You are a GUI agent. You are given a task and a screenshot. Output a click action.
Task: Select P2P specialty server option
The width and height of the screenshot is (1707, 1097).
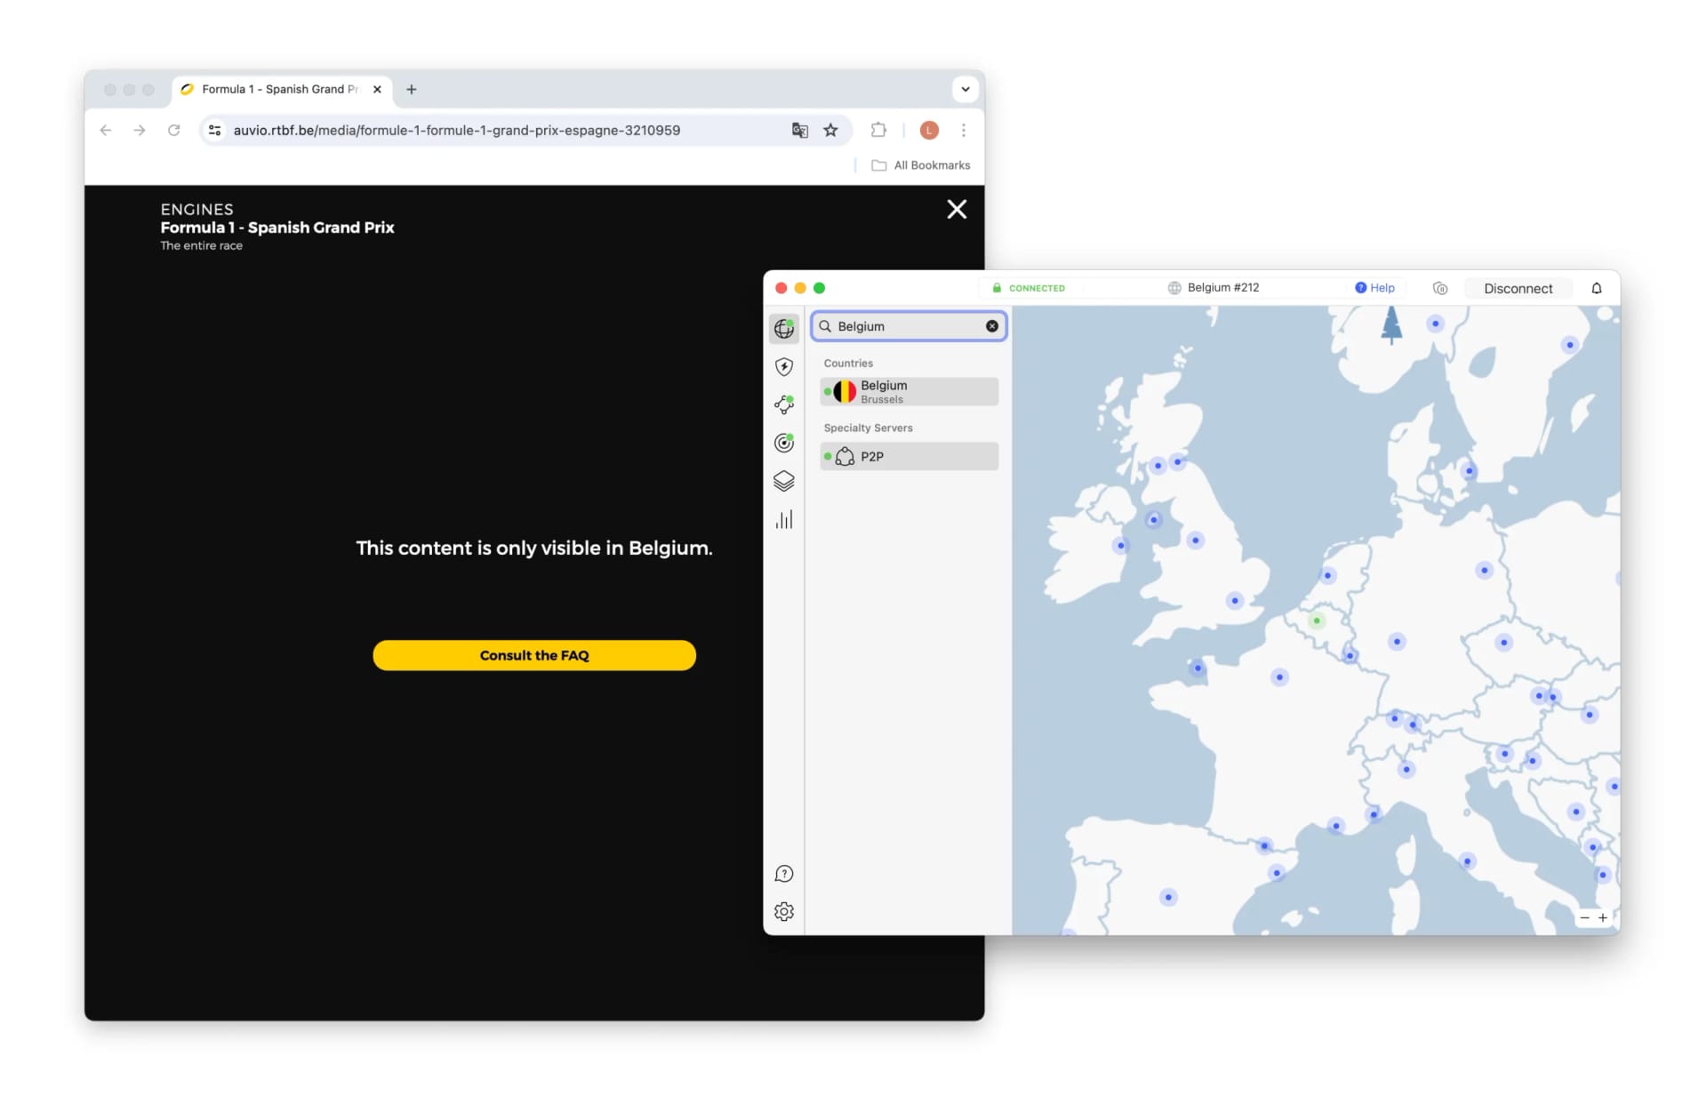pos(910,456)
